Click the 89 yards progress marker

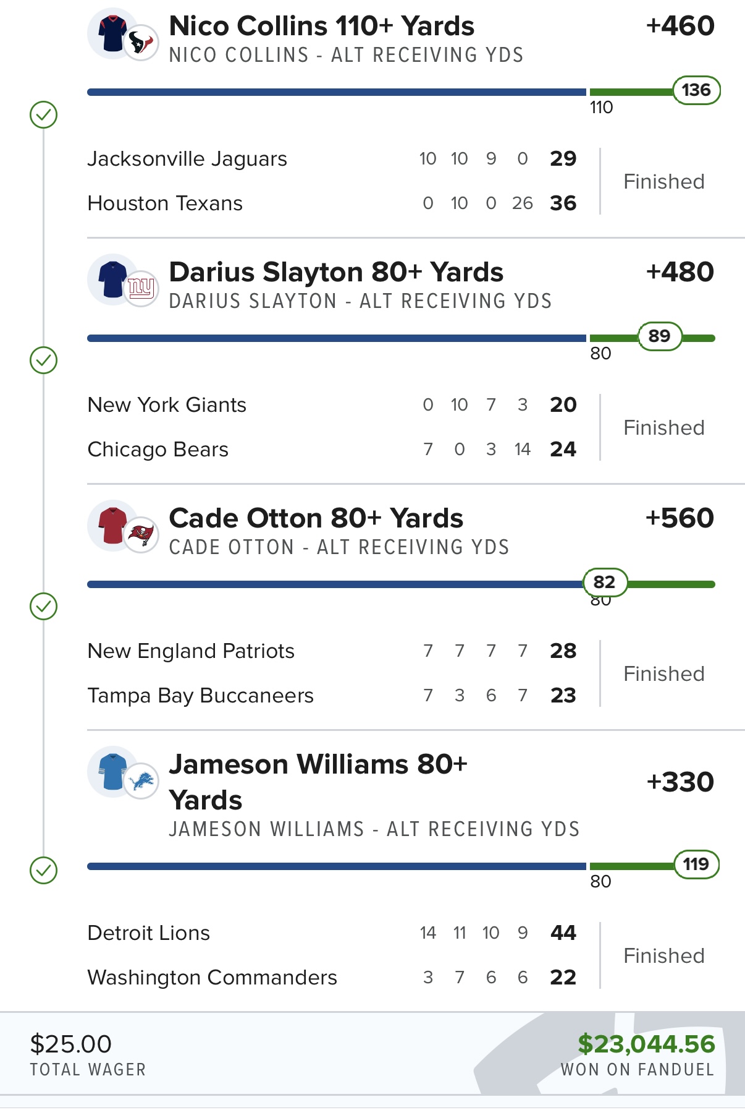click(x=659, y=336)
